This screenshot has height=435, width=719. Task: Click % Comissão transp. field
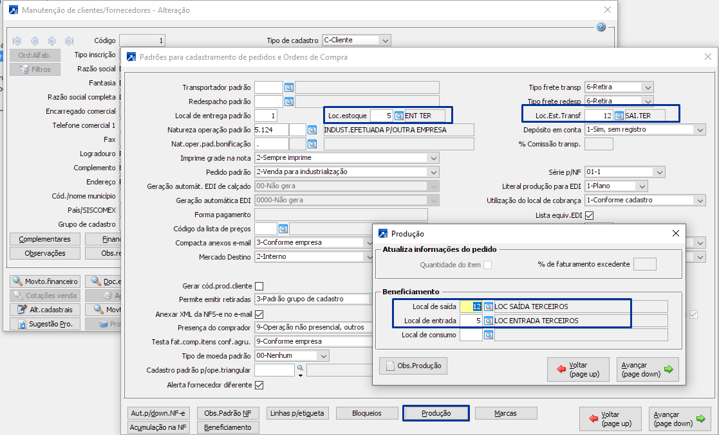coord(599,144)
